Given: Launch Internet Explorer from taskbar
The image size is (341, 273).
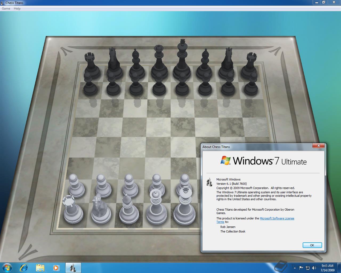Looking at the screenshot, I should coord(24,268).
